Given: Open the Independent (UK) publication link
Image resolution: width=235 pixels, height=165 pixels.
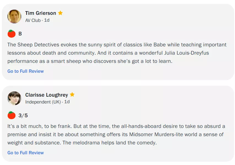Looking at the screenshot, I should pyautogui.click(x=43, y=102).
